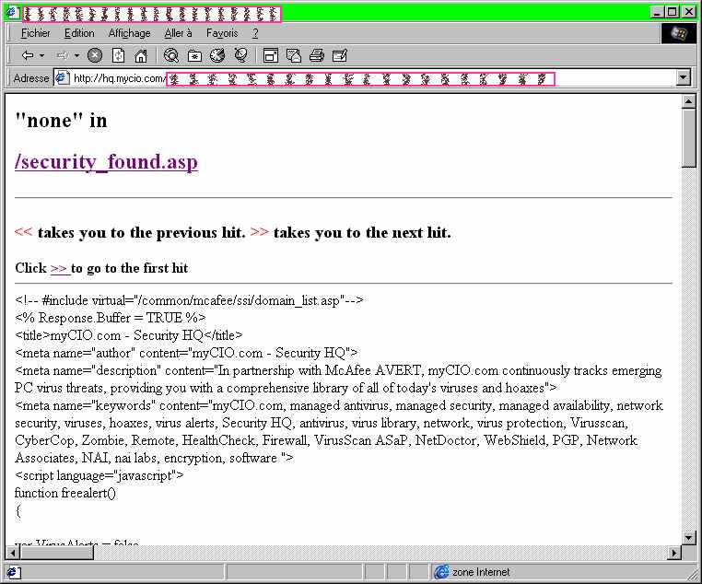Click the horizontal scrollbar thumb
This screenshot has height=584, width=702.
point(56,553)
